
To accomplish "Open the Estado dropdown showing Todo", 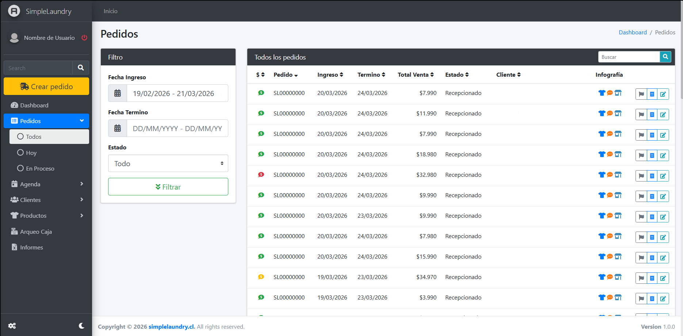I will point(168,164).
